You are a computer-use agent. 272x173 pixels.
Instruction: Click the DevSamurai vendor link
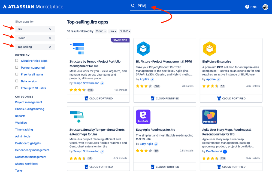pos(214,151)
